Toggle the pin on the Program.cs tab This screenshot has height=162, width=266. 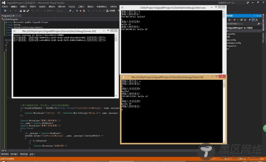point(17,16)
